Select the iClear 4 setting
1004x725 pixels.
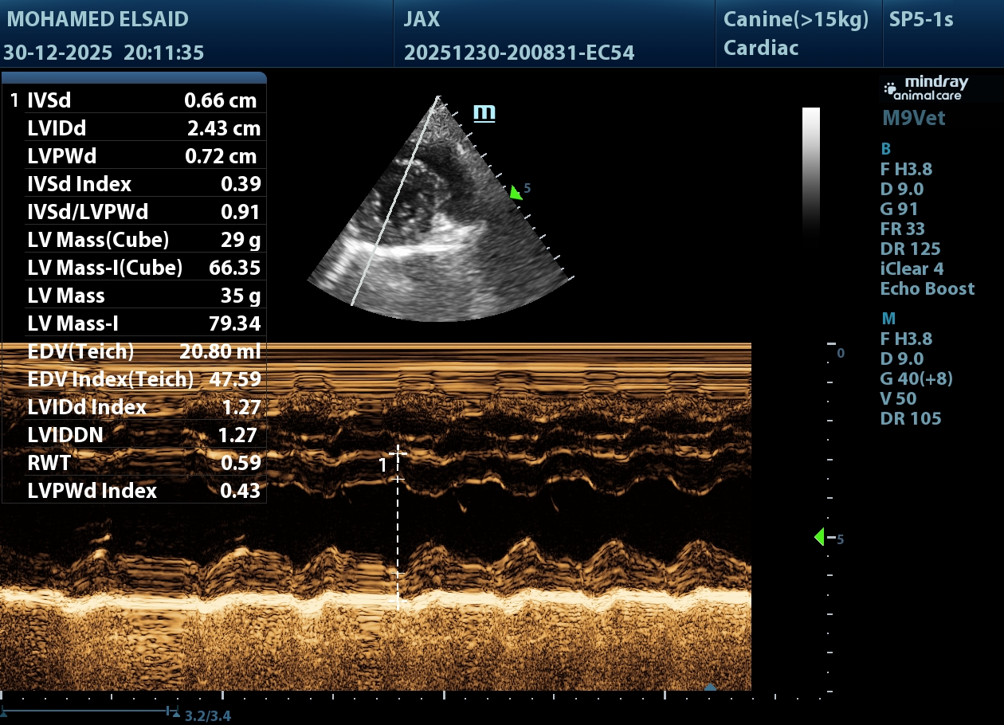912,268
